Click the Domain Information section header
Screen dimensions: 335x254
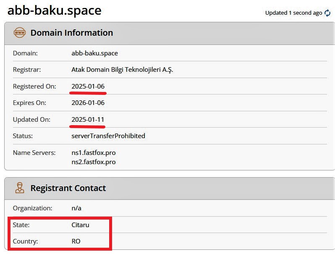coord(71,33)
